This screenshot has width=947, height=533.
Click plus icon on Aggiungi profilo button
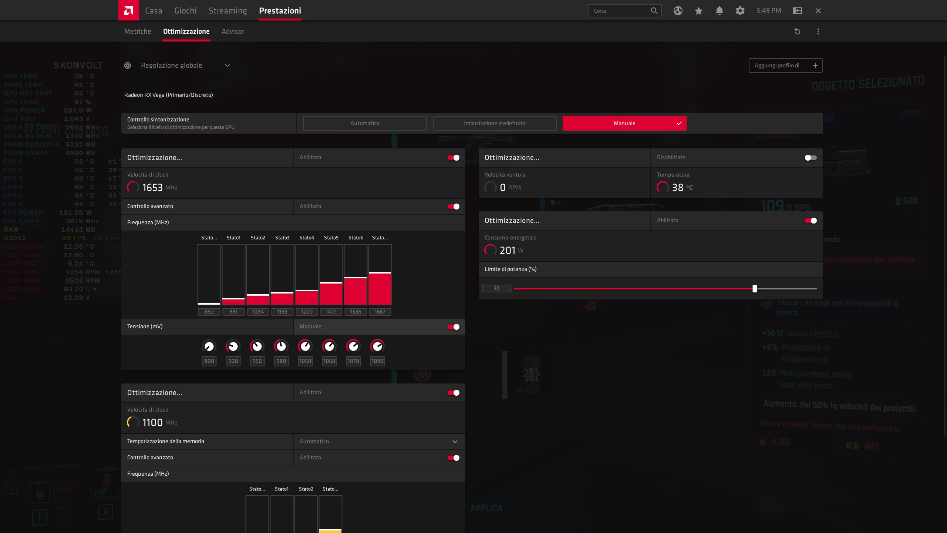815,66
